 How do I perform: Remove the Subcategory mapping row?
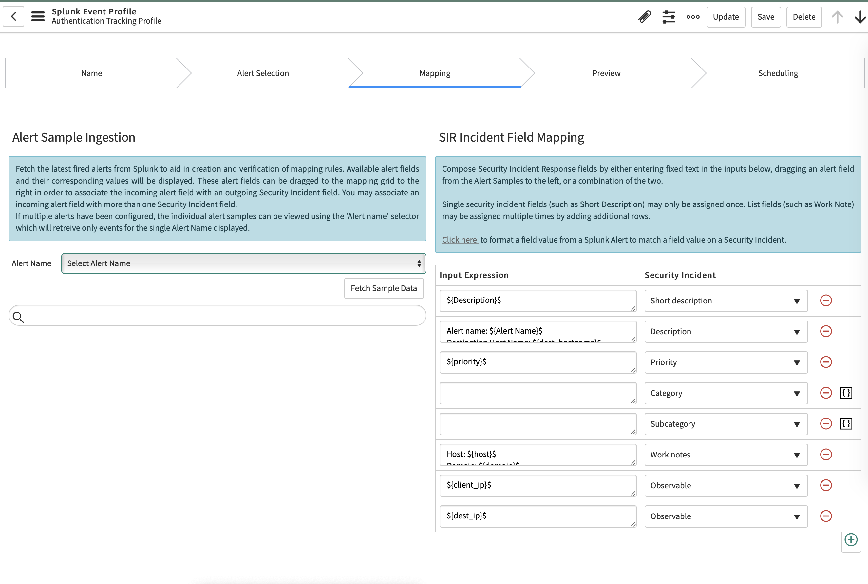(x=826, y=424)
